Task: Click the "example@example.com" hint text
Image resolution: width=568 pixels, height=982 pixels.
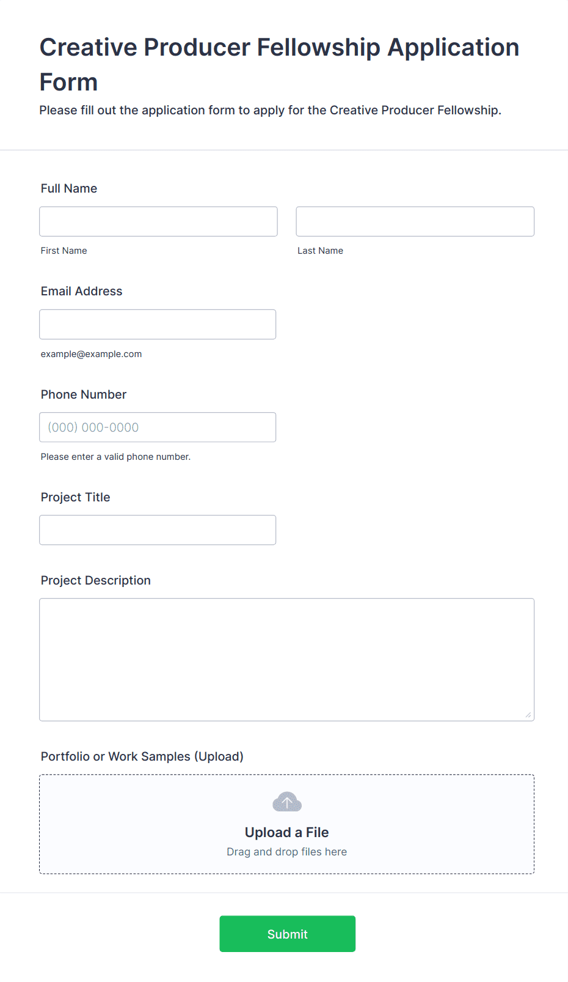Action: [x=92, y=354]
